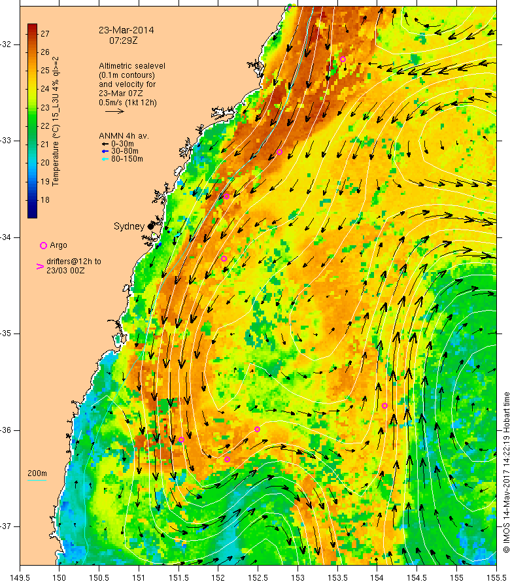Click the "Sydney" city label
This screenshot has width=510, height=582.
click(x=129, y=226)
